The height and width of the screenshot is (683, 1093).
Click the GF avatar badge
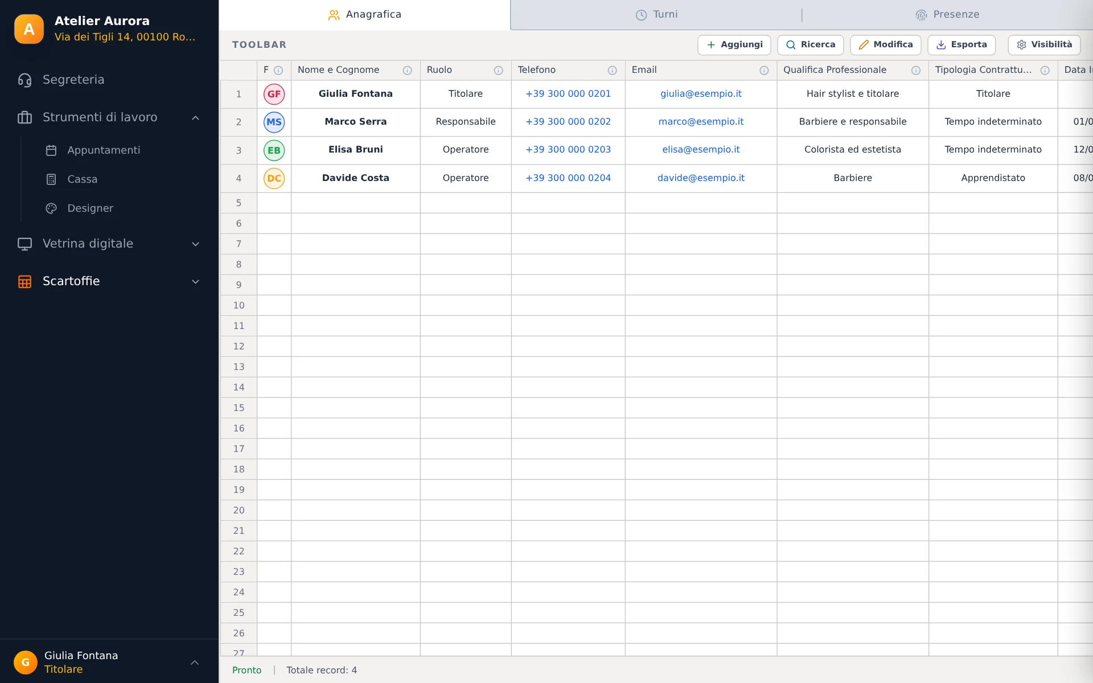click(x=274, y=94)
